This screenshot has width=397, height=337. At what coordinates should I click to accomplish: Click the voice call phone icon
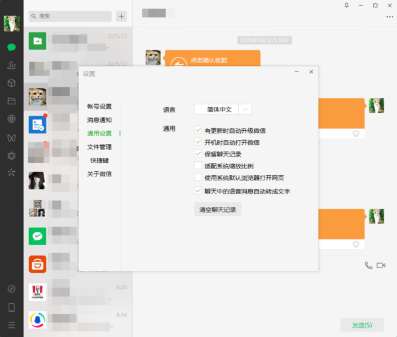point(369,265)
